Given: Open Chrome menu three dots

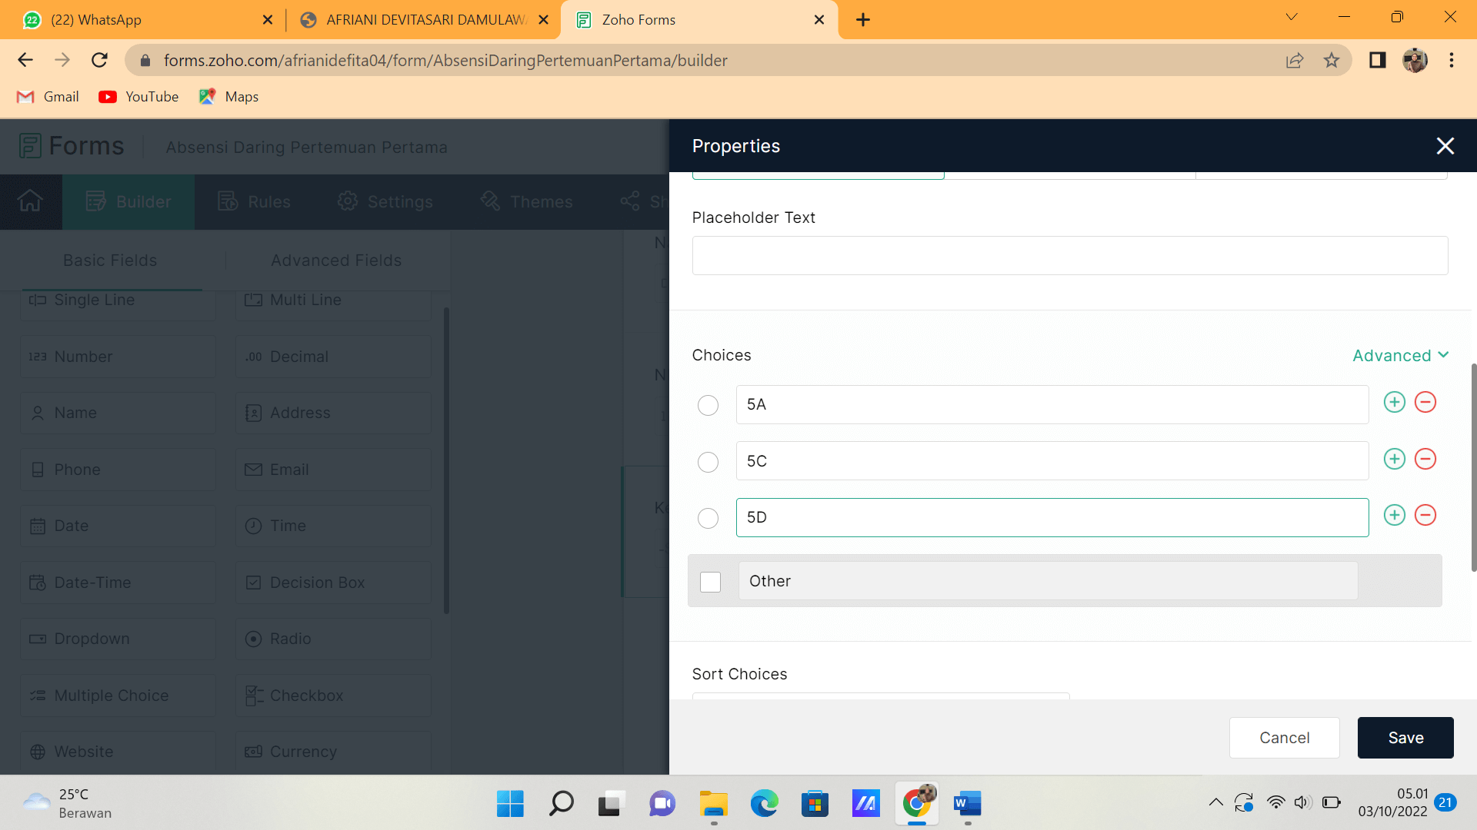Looking at the screenshot, I should (x=1451, y=60).
